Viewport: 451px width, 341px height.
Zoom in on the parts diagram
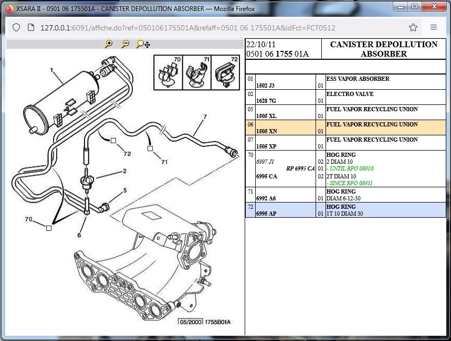(x=109, y=44)
